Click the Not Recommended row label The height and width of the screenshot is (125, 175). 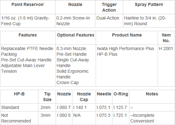coord(16,118)
